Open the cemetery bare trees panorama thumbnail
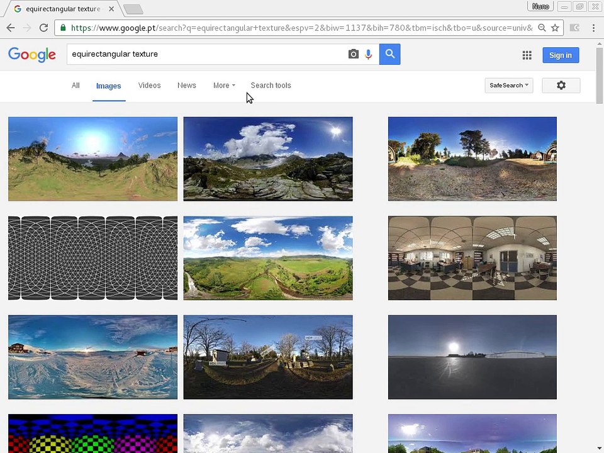Screen dimensions: 604x453 click(x=268, y=357)
